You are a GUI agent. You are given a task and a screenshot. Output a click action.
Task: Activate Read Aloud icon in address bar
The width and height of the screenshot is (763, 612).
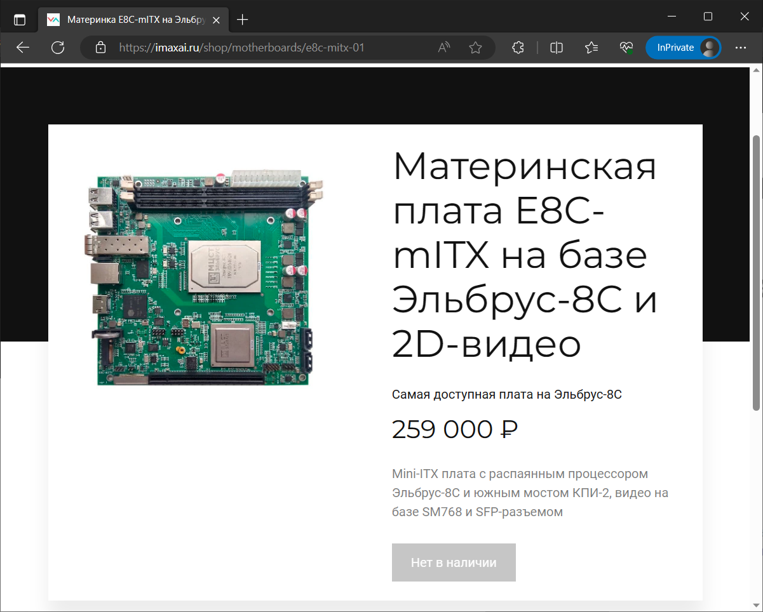tap(444, 48)
